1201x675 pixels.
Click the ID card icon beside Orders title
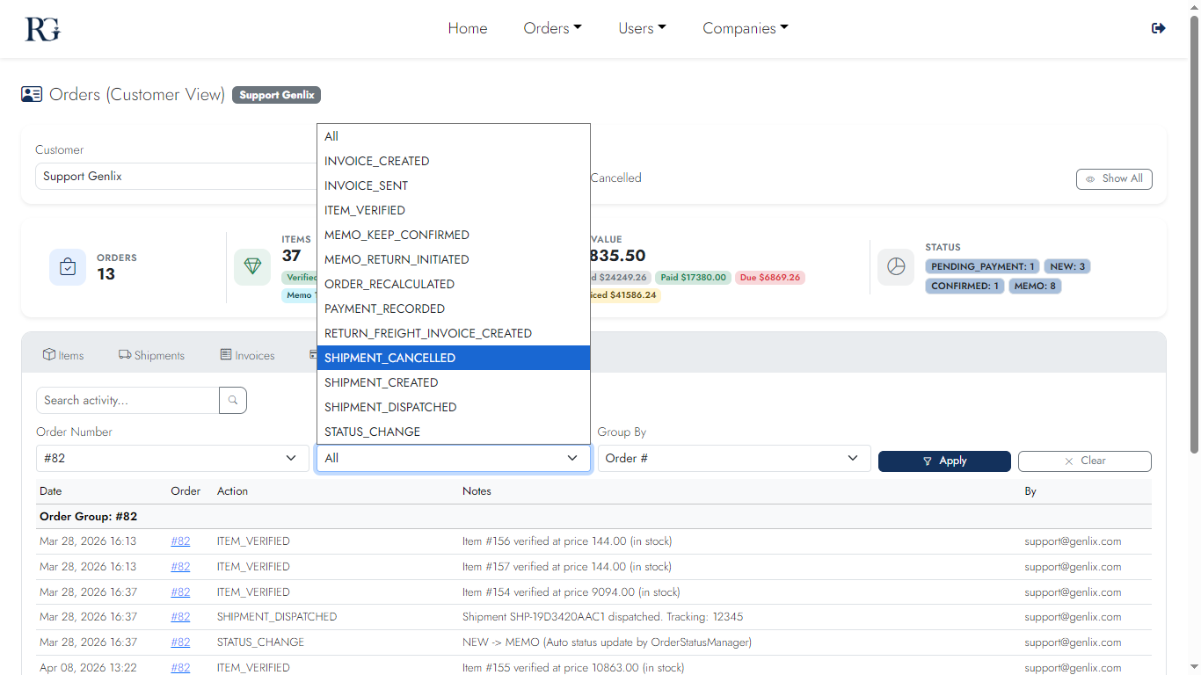click(x=32, y=95)
